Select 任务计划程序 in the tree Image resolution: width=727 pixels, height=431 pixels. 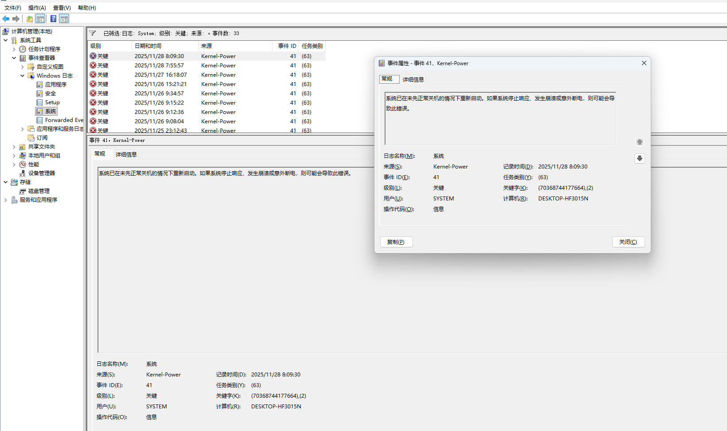[44, 49]
